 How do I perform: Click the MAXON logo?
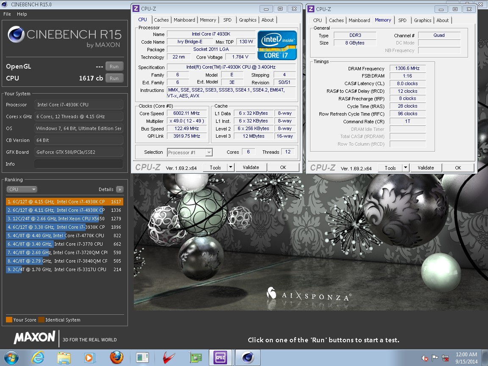pyautogui.click(x=35, y=338)
